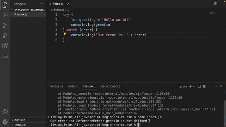Viewport: 226px width, 127px height.
Task: Click the run_main_module:17:47 stack trace line
Action: pyautogui.click(x=97, y=113)
